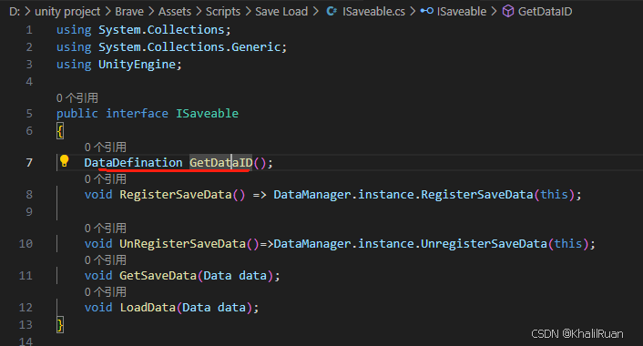Screen dimensions: 643x346
Task: Click line number 7 in the gutter
Action: 29,163
